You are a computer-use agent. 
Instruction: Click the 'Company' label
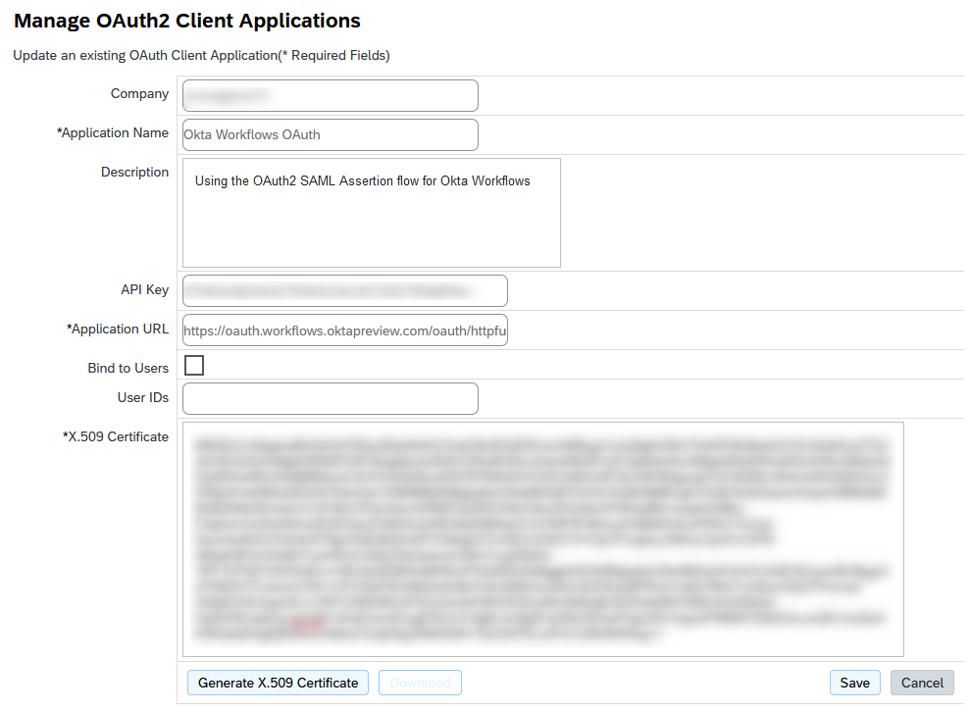pyautogui.click(x=140, y=93)
